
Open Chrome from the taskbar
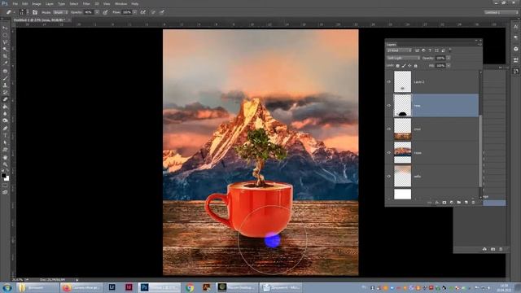(190, 287)
